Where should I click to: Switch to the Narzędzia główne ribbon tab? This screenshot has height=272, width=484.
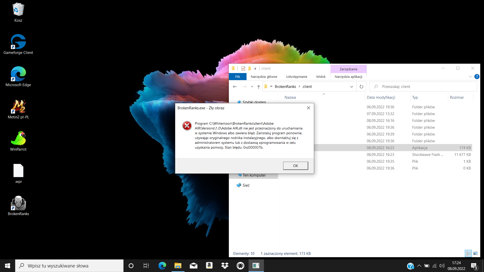pyautogui.click(x=264, y=77)
